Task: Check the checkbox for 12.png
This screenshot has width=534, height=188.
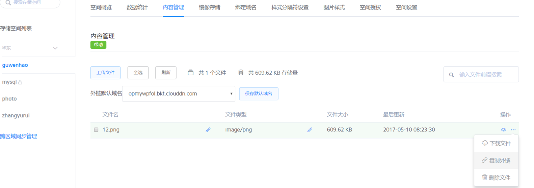Action: click(96, 130)
